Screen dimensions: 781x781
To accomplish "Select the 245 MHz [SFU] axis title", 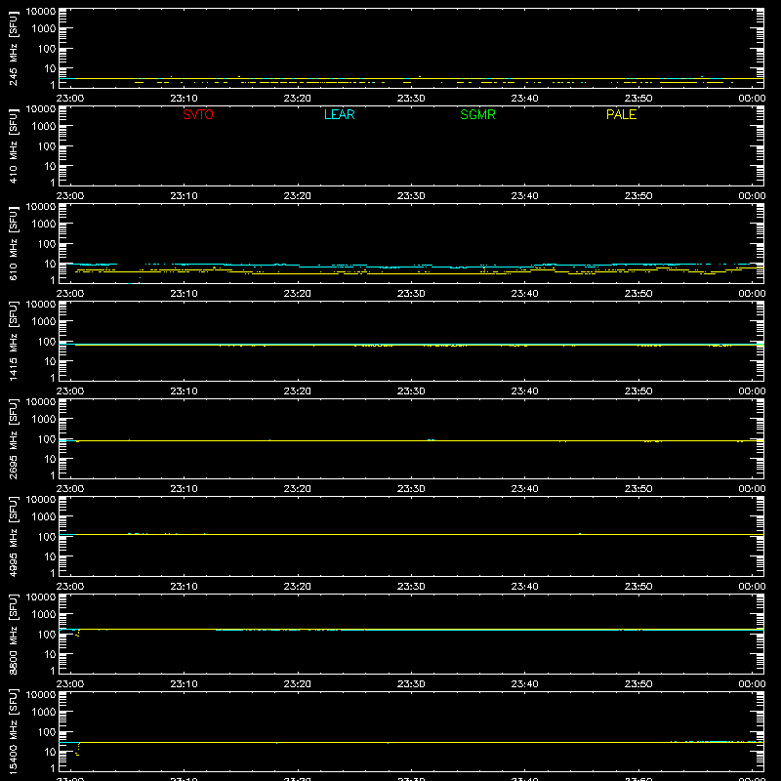I will click(x=14, y=48).
